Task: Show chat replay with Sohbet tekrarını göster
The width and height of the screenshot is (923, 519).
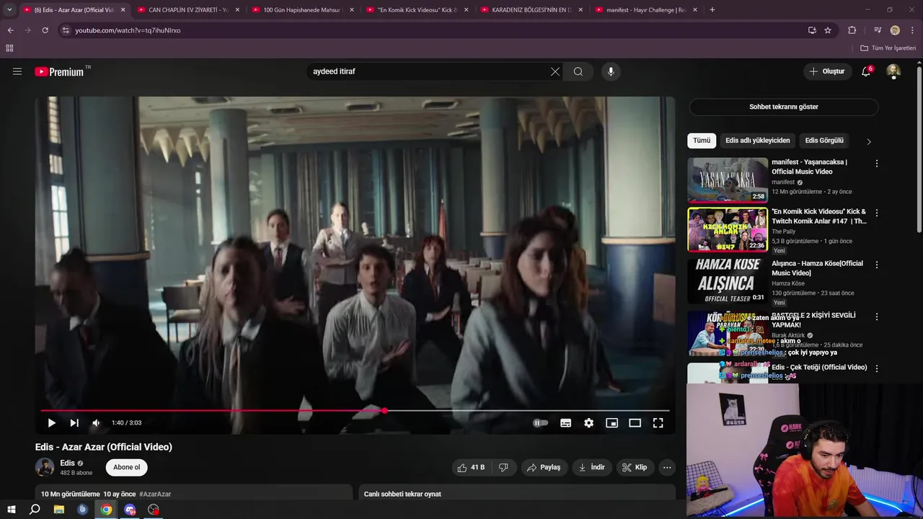Action: point(784,107)
